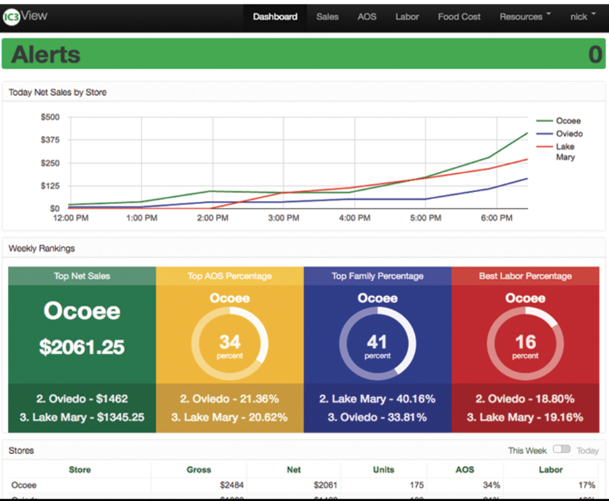Open the nick user dropdown

tap(582, 17)
